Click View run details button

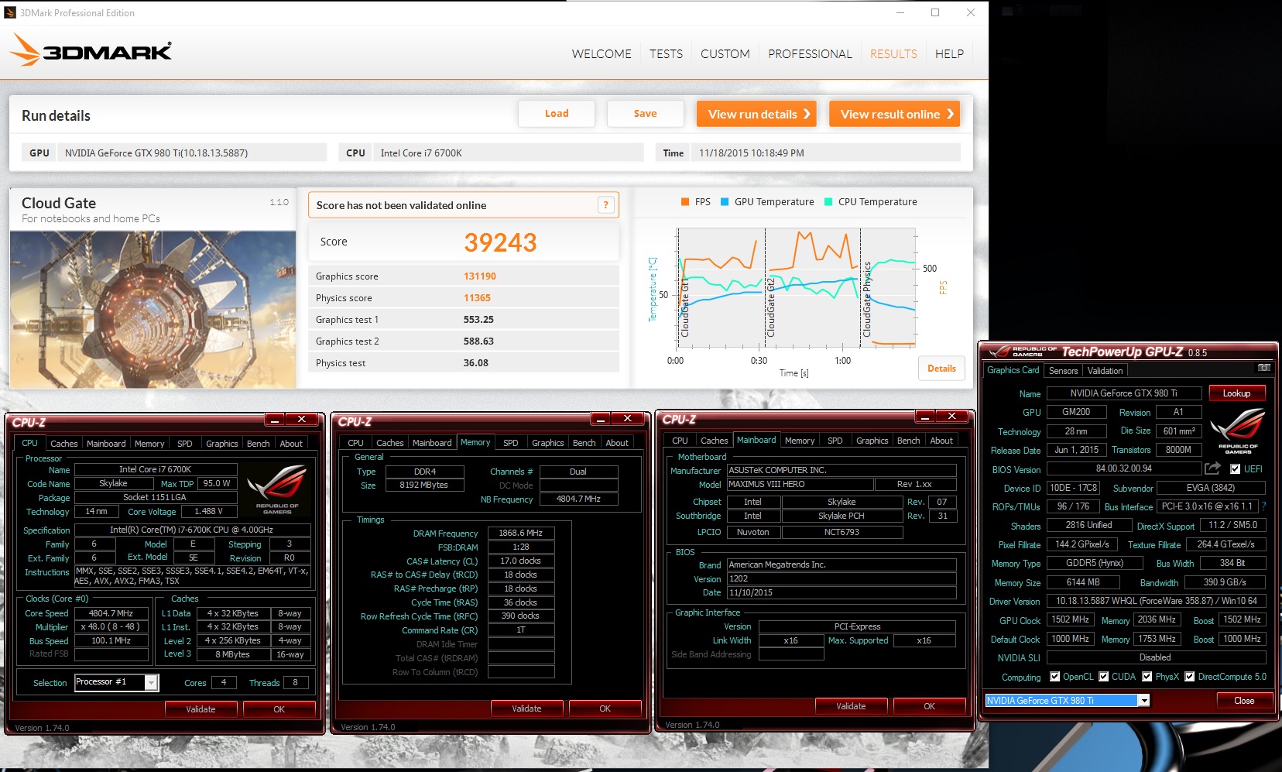[x=758, y=114]
